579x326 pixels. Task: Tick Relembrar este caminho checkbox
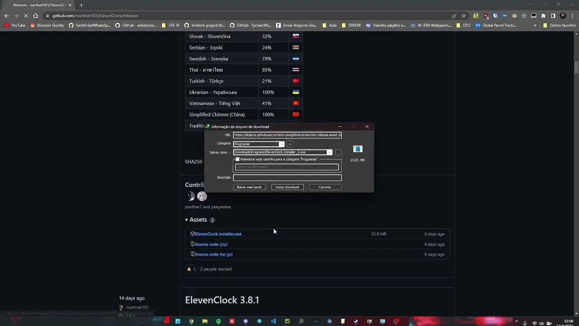coord(237,159)
